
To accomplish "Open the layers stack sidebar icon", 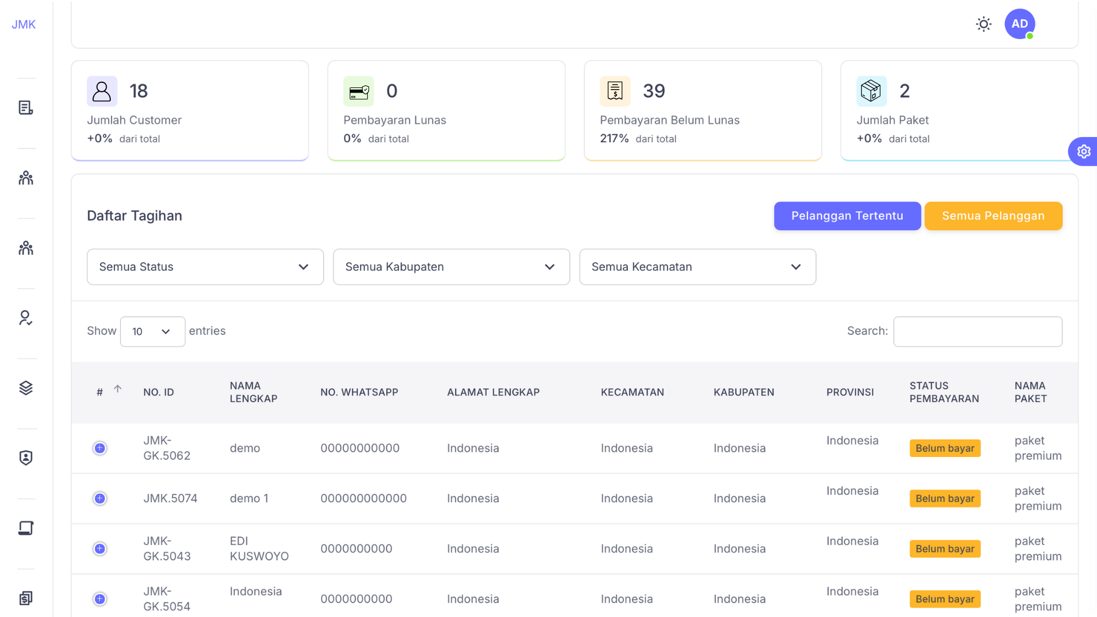I will 26,388.
